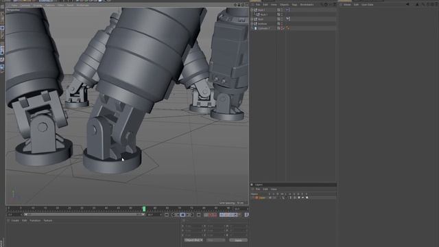Expand the third row Null object
439x247 pixels.
(x=252, y=19)
